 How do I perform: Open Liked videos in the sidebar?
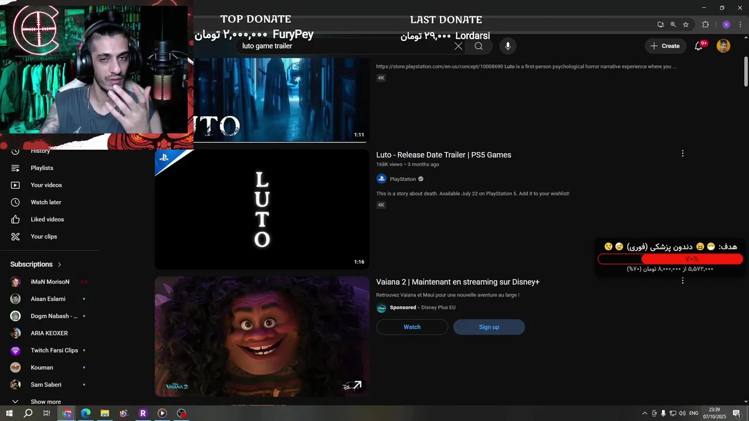click(x=47, y=219)
